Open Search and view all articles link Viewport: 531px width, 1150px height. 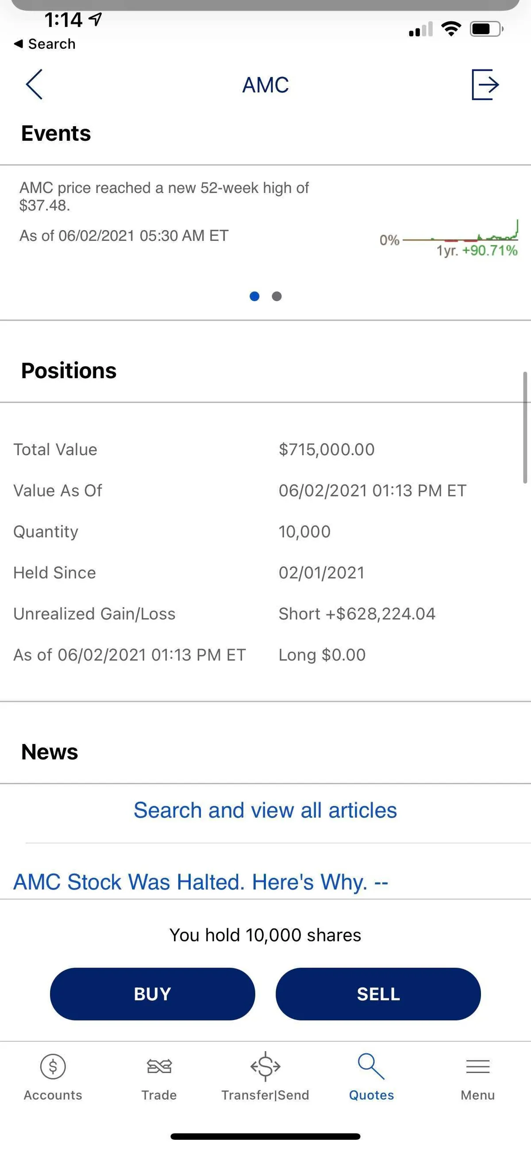click(x=265, y=810)
